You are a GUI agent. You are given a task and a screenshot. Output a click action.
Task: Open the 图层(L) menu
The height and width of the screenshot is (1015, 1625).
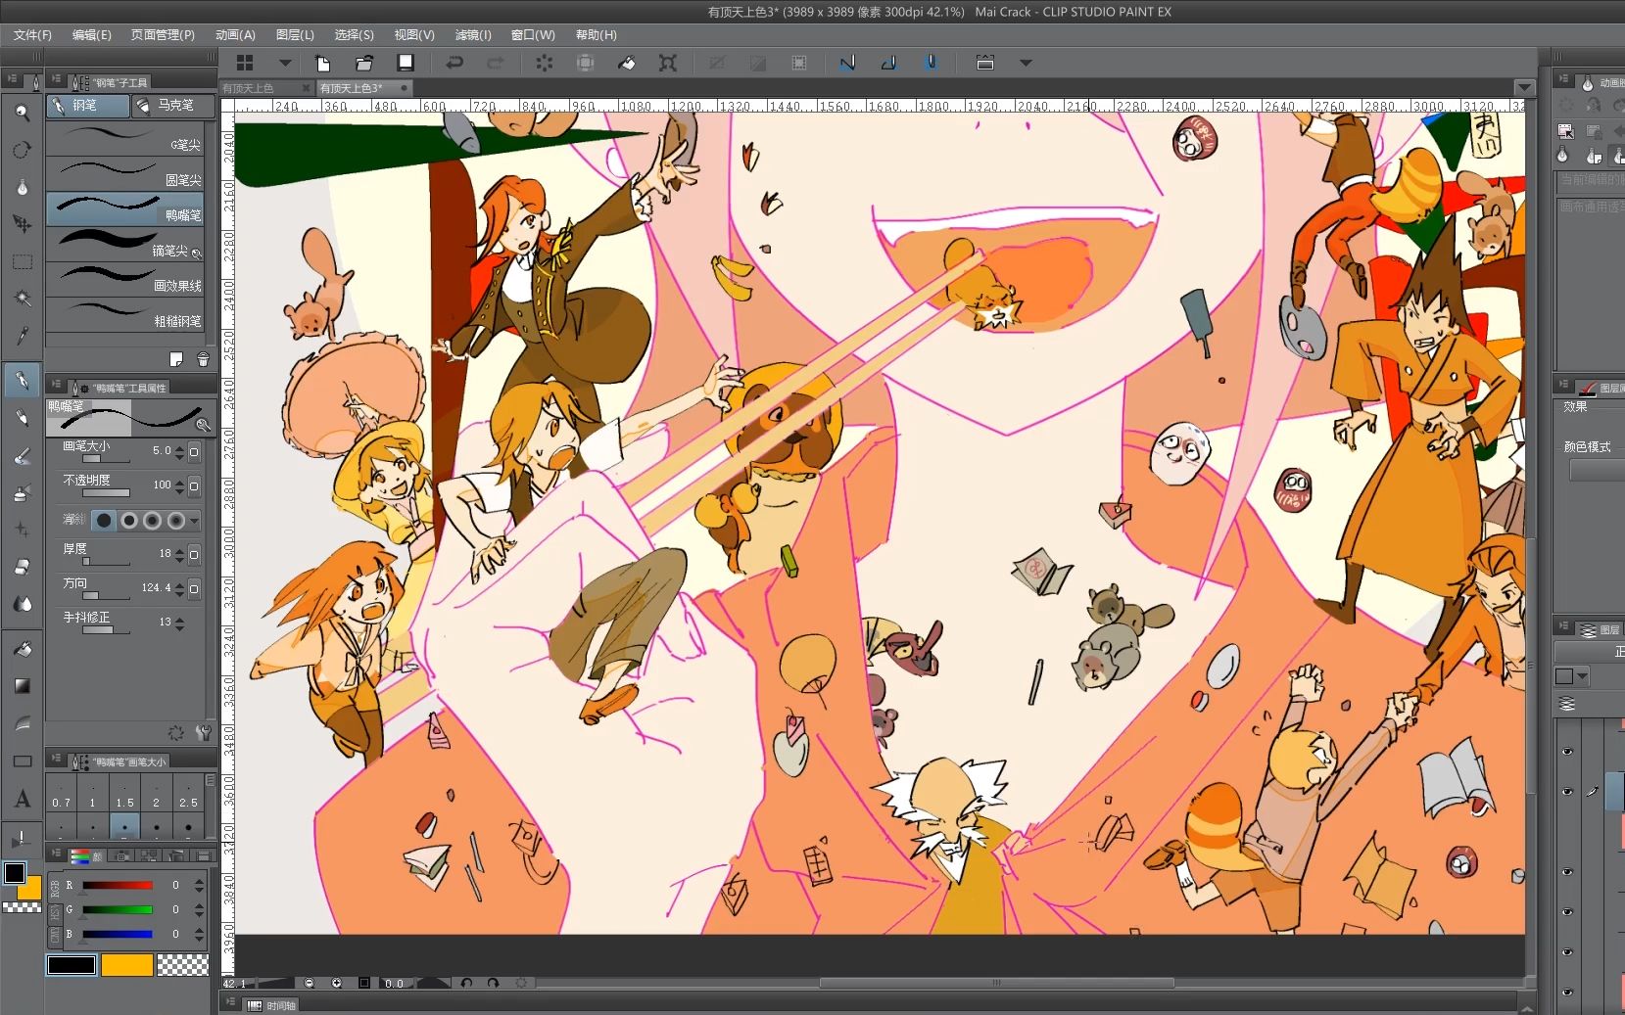[x=295, y=34]
